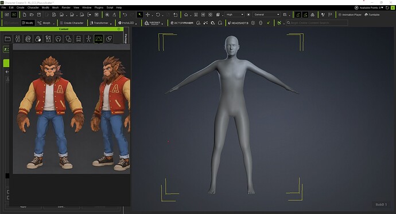Screen dimensions: 396x214
Task: Click the Undo arrow icon
Action: tap(125, 15)
